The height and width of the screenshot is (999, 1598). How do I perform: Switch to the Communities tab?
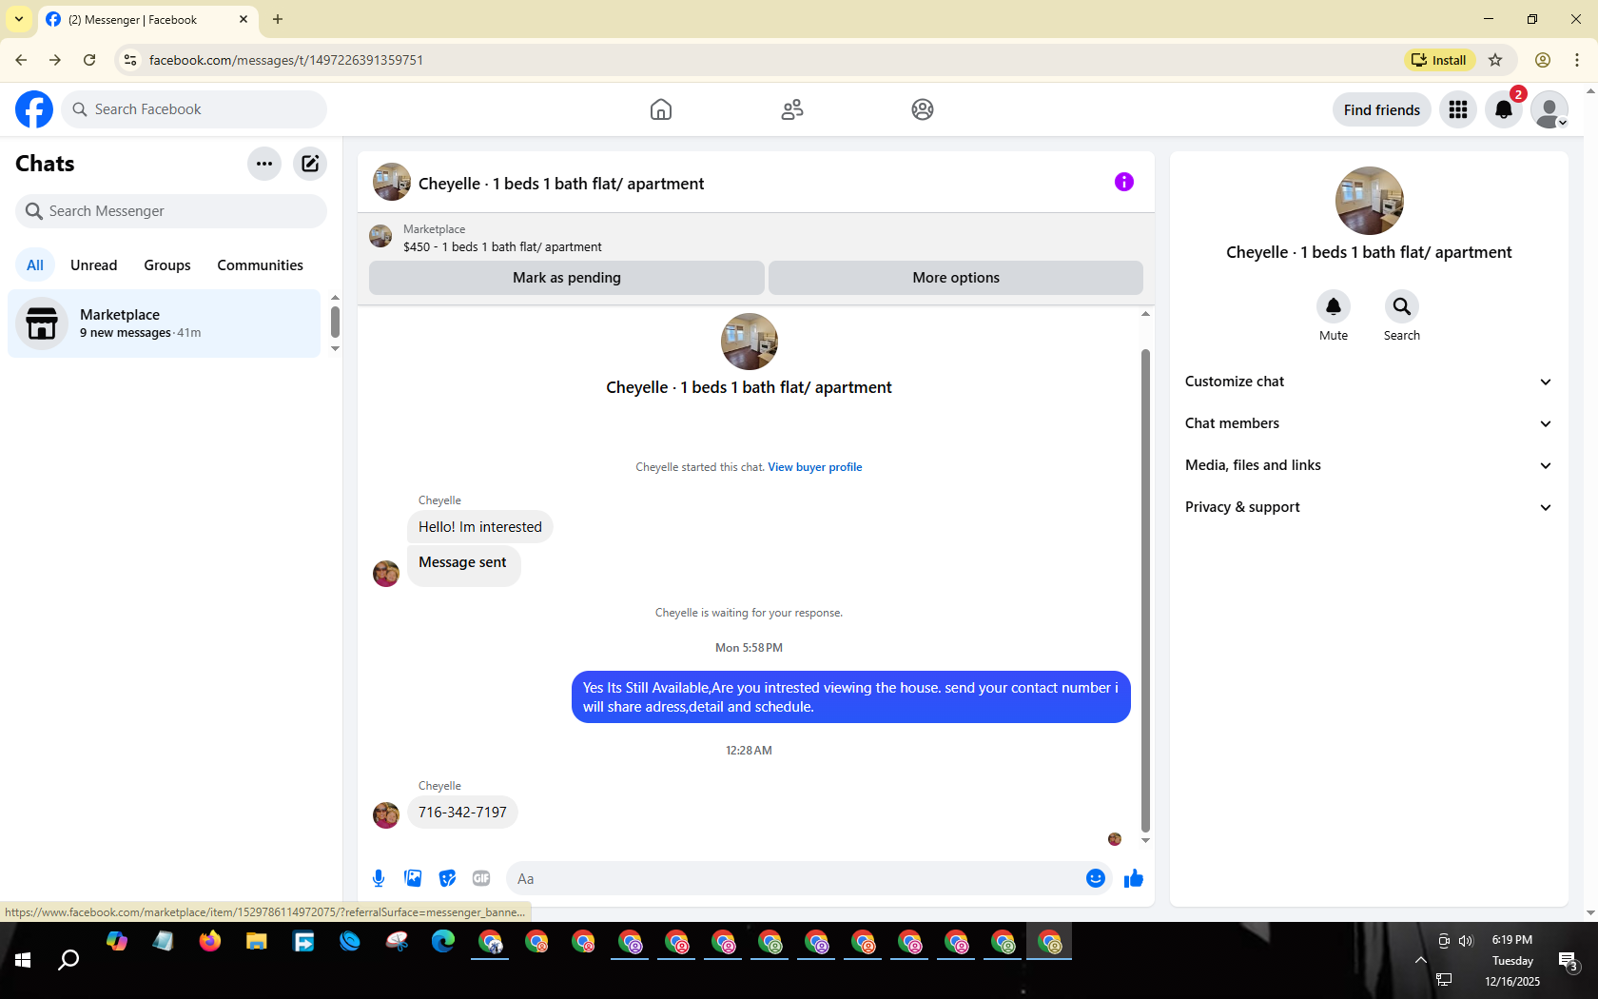(x=260, y=265)
